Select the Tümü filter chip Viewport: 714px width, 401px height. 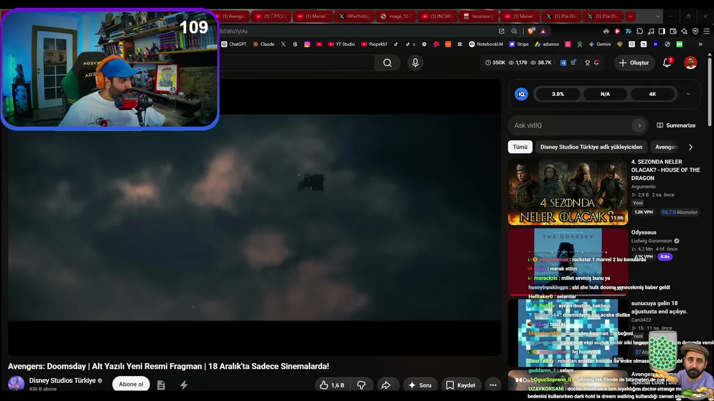tap(520, 147)
